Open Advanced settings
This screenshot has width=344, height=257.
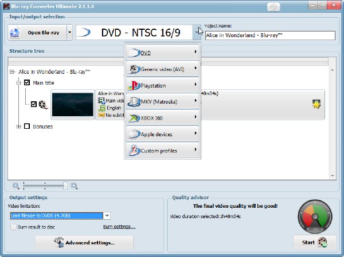tap(84, 243)
